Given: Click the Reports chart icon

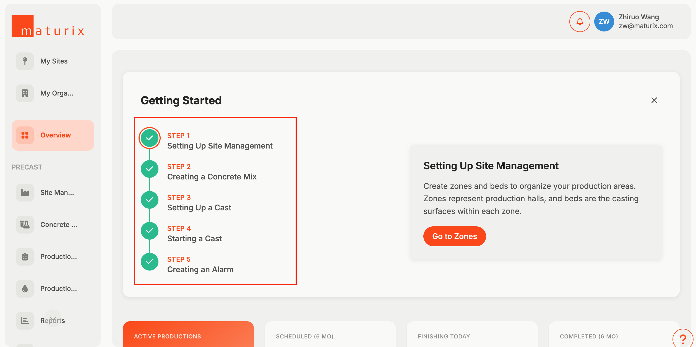Looking at the screenshot, I should pos(25,320).
